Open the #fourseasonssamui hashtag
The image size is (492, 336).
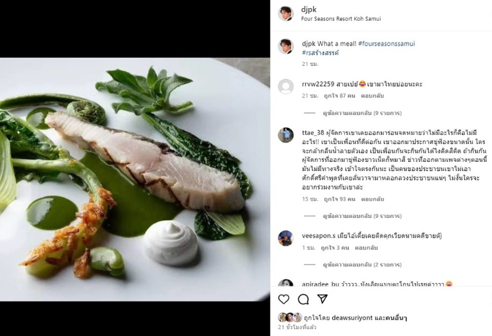pos(386,44)
